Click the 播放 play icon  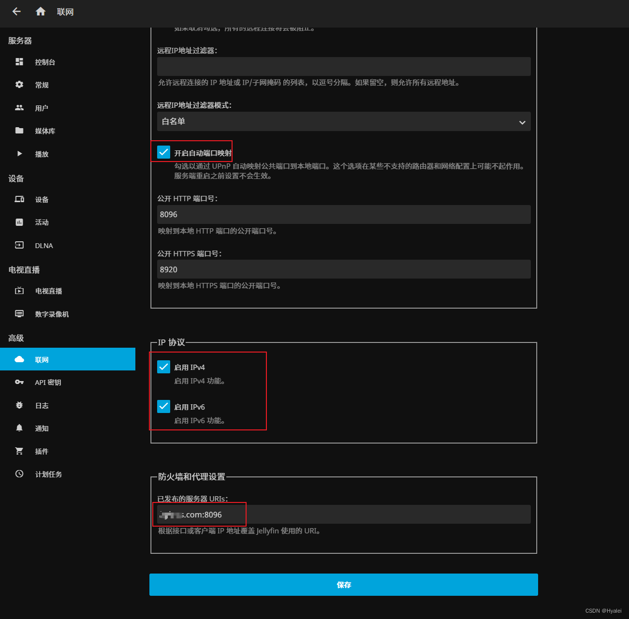pyautogui.click(x=19, y=154)
